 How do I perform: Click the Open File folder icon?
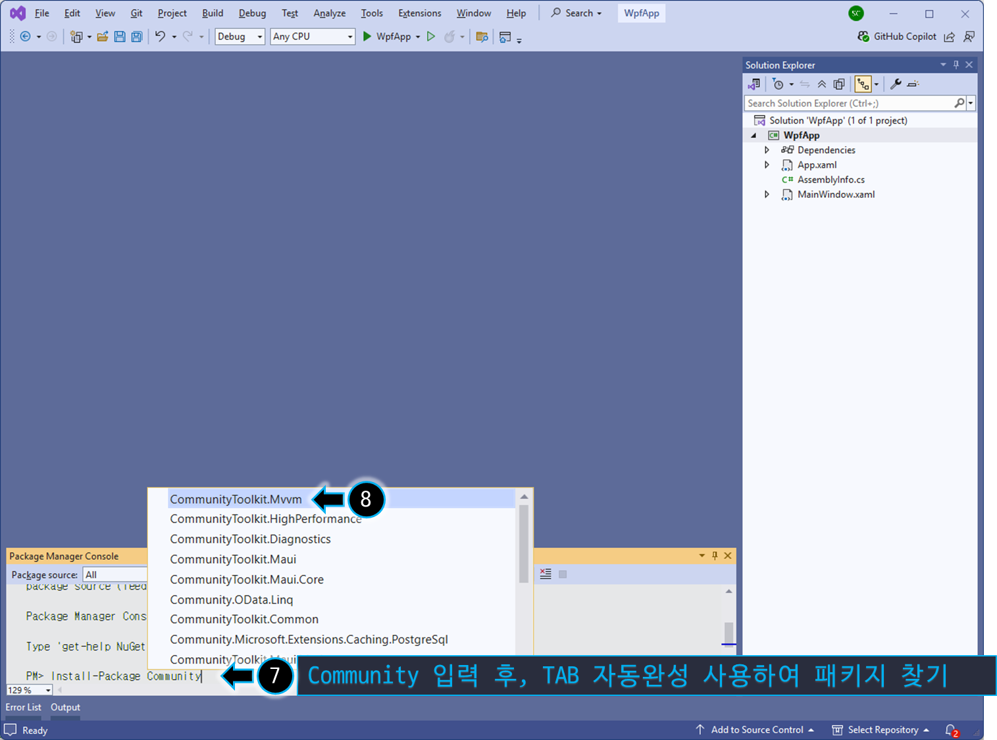point(103,37)
